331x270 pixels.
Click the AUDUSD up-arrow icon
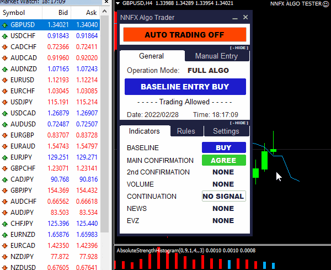4,124
